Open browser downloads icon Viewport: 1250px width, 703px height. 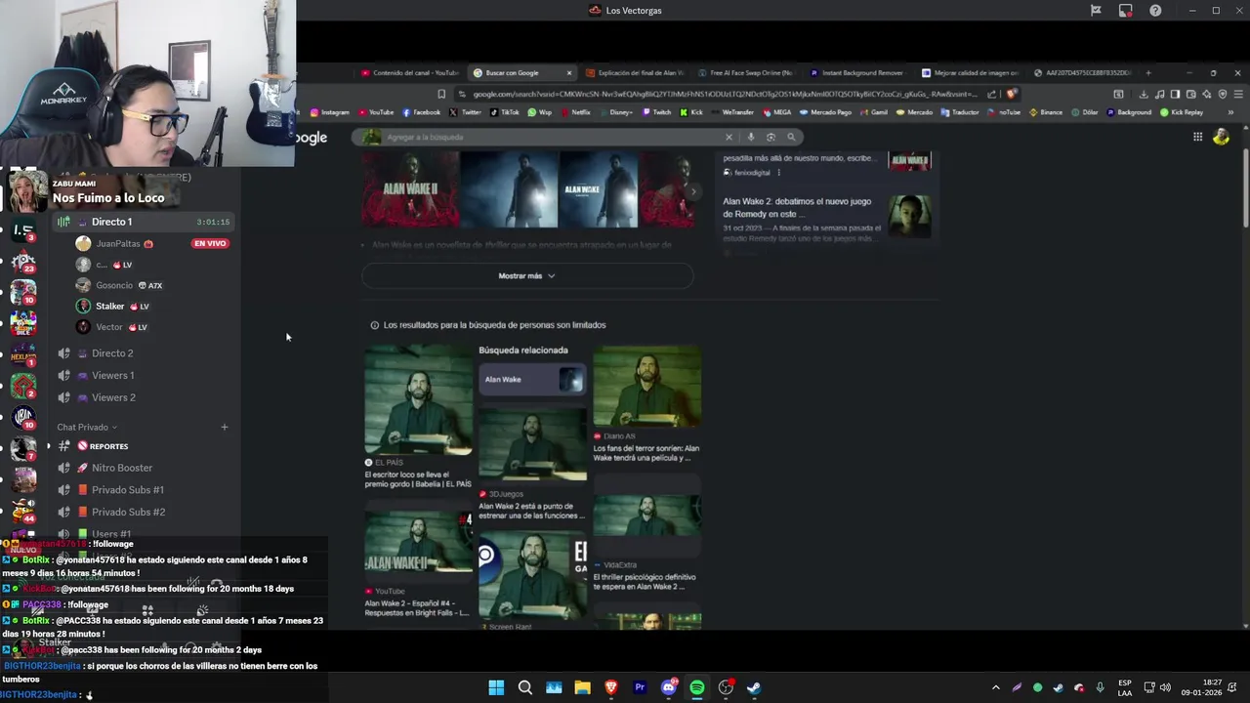[x=1144, y=94]
